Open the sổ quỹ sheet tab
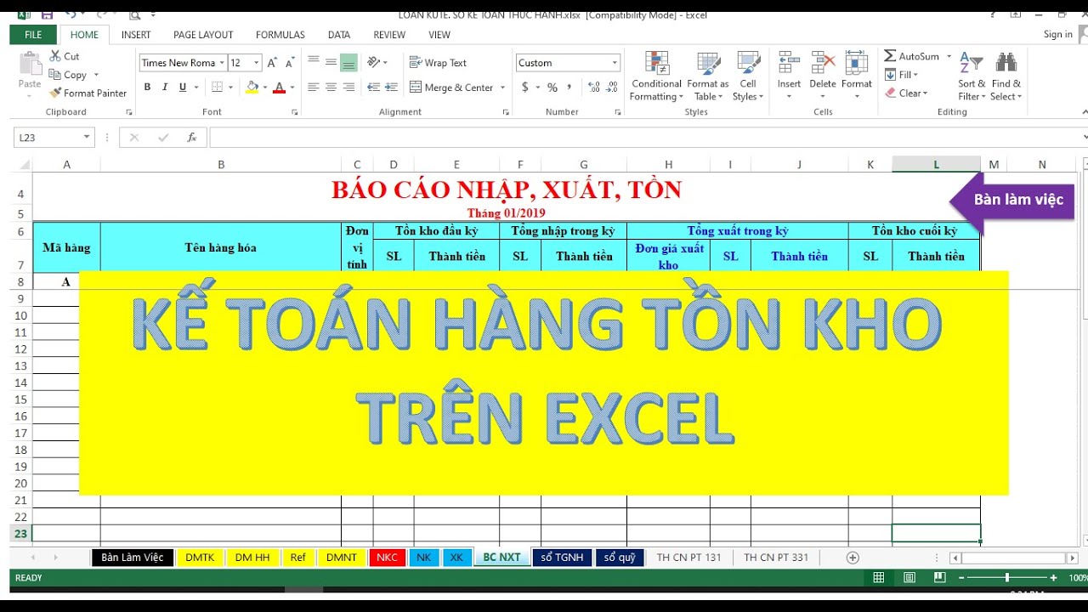Screen dimensions: 1088x612 coord(620,558)
